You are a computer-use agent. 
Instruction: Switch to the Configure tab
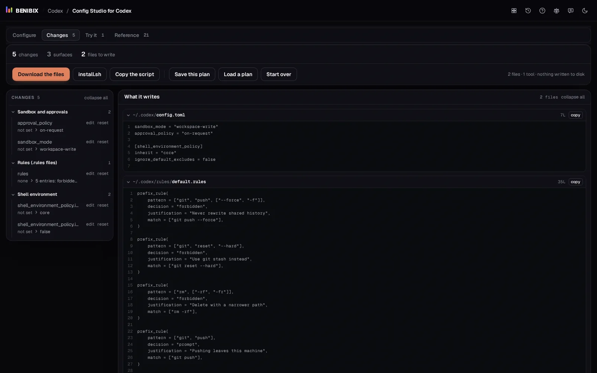tap(24, 35)
